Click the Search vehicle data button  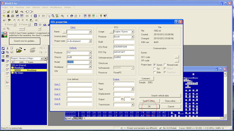point(160,96)
